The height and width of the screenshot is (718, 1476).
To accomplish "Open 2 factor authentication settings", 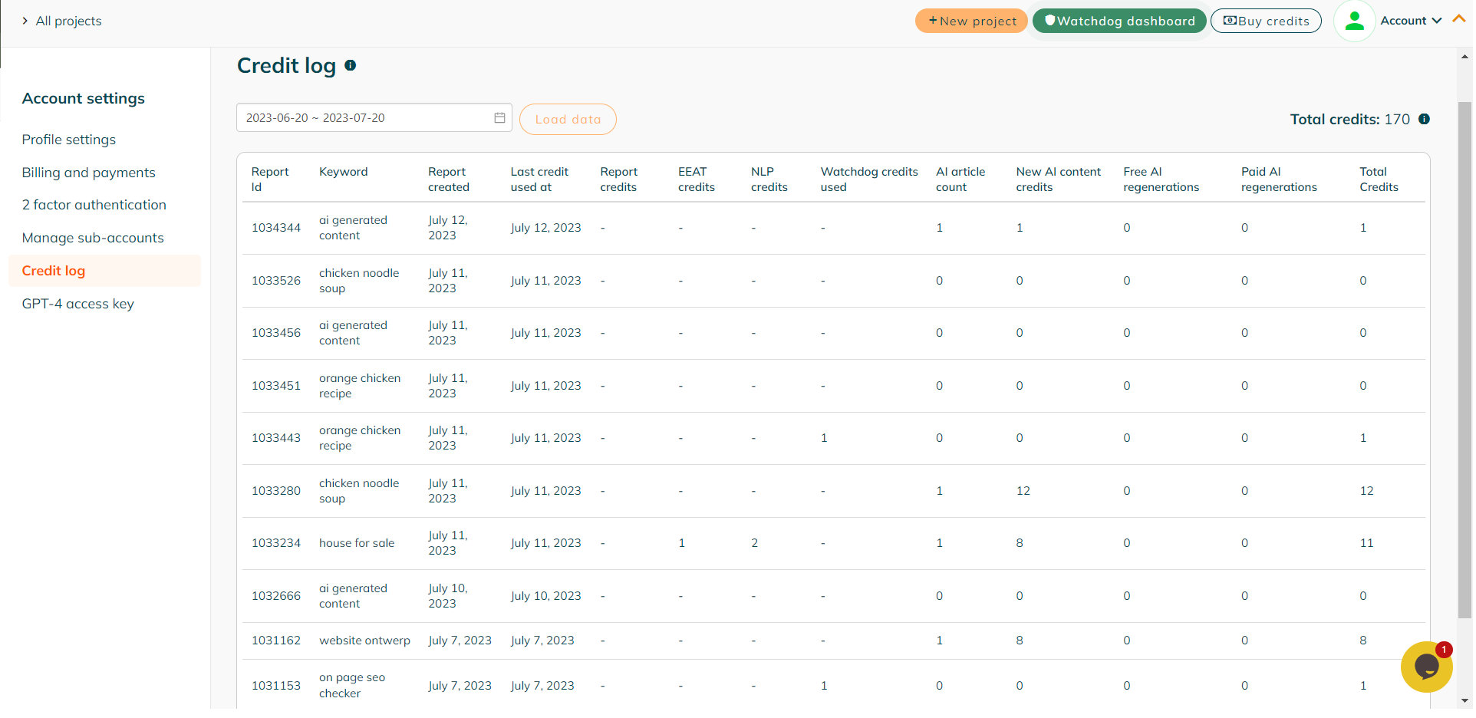I will (94, 205).
